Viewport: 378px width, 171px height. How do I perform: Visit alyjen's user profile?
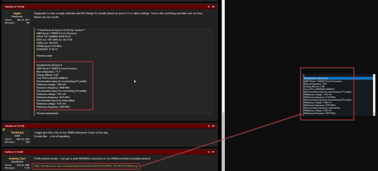pyautogui.click(x=17, y=14)
